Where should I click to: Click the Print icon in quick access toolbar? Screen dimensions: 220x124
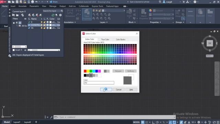(33, 2)
